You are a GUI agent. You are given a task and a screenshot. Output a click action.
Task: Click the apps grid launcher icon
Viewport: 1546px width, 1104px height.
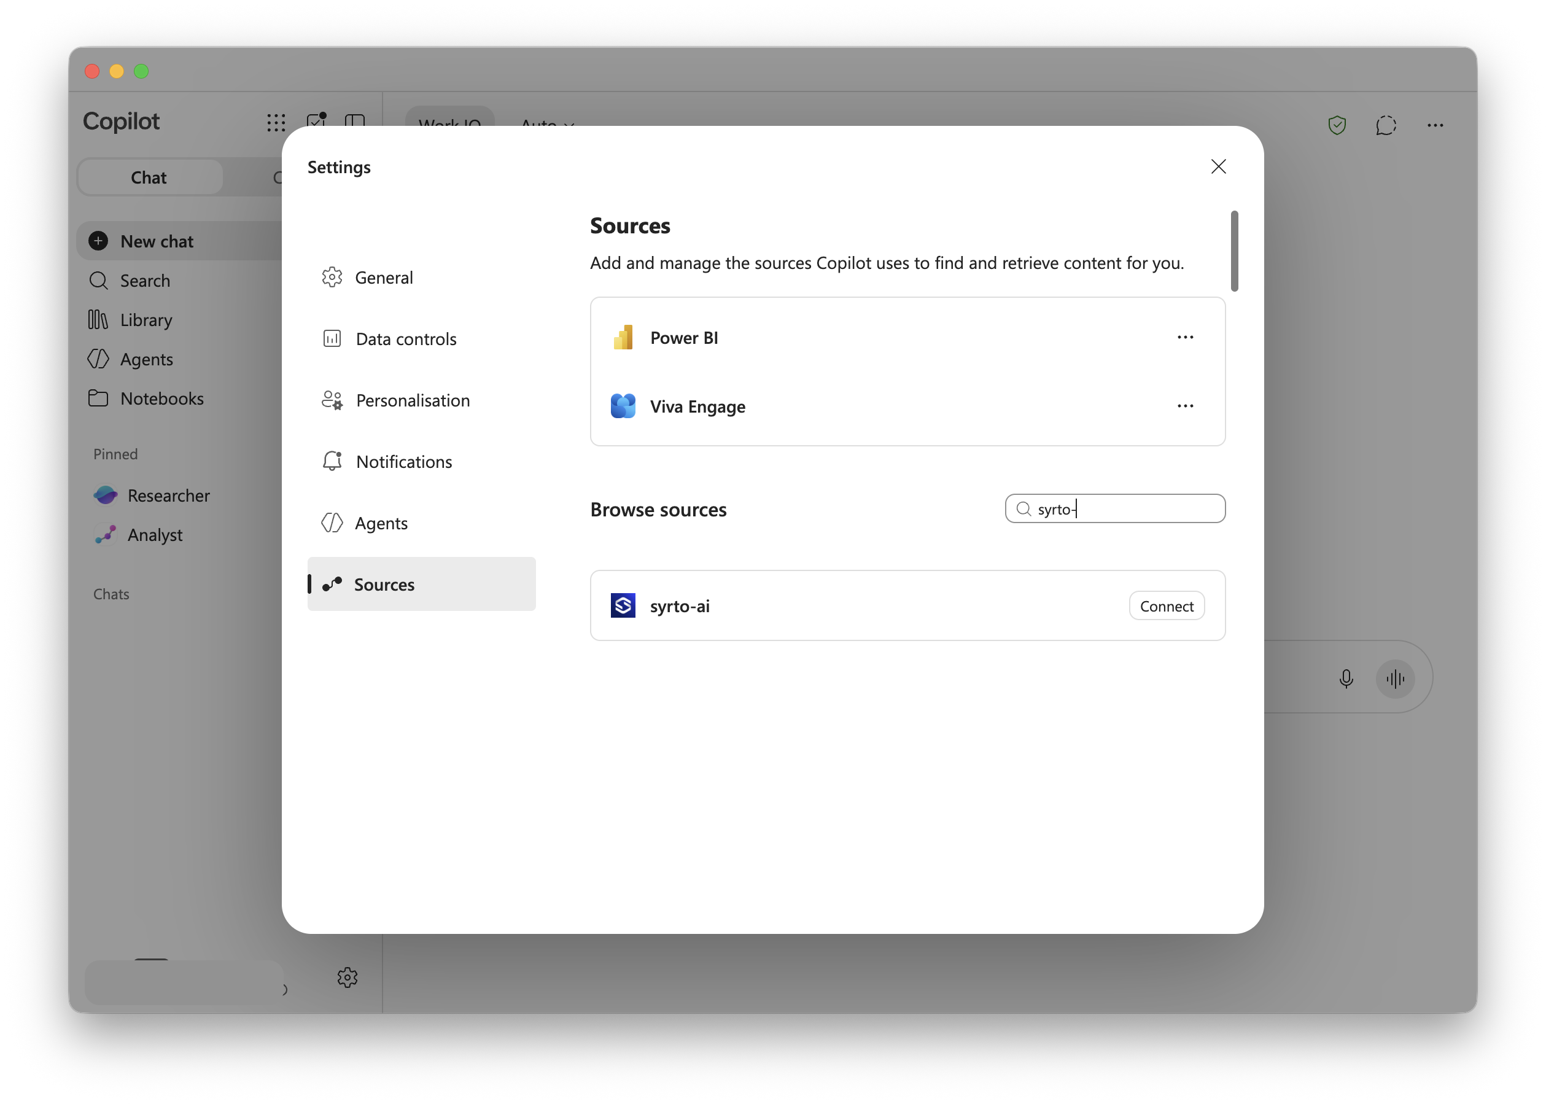[276, 122]
